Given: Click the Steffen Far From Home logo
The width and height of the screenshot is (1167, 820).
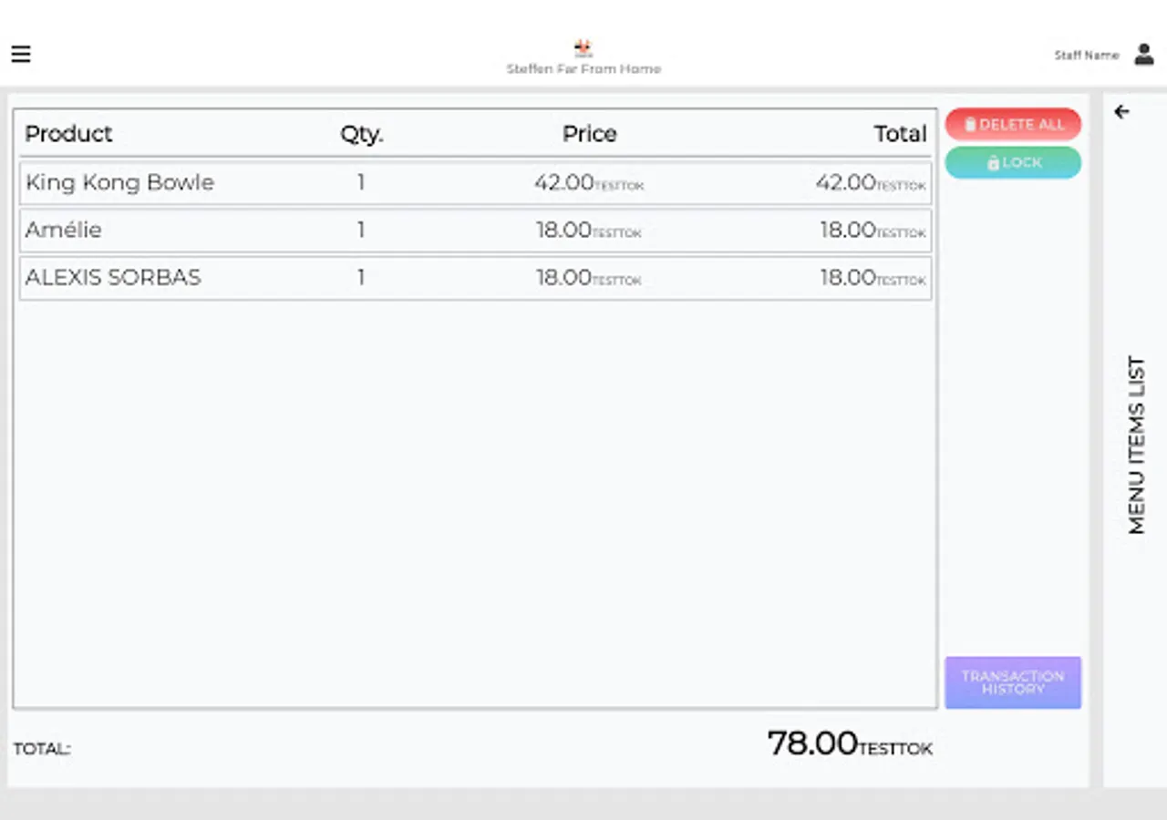Looking at the screenshot, I should tap(583, 47).
